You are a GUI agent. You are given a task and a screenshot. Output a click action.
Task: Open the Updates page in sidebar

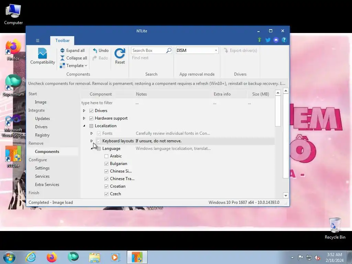[42, 119]
